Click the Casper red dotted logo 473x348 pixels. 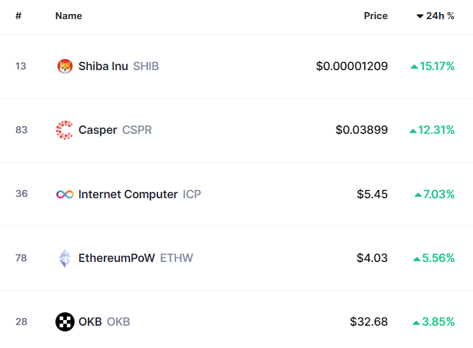64,130
